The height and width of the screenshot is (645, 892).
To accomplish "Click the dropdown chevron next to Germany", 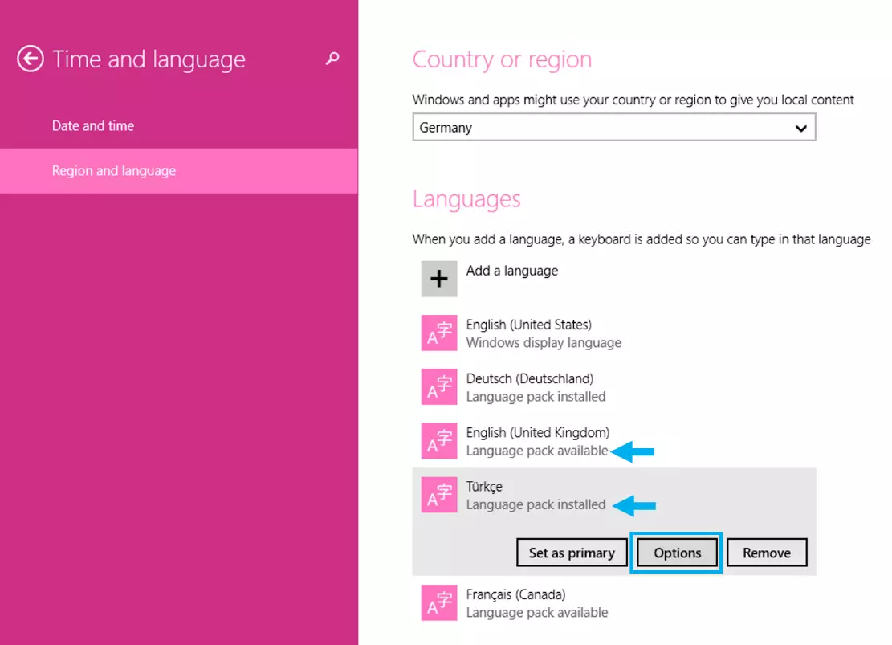I will pos(800,128).
